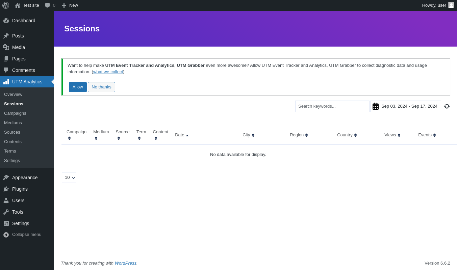
Task: Click the Pages icon in sidebar
Action: pos(6,59)
